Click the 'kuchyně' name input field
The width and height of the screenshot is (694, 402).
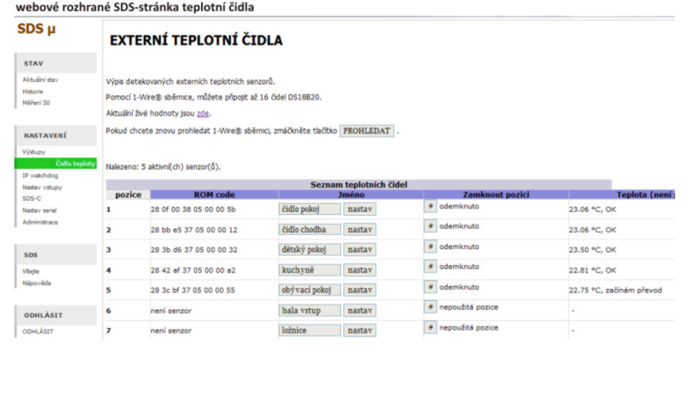pos(309,270)
